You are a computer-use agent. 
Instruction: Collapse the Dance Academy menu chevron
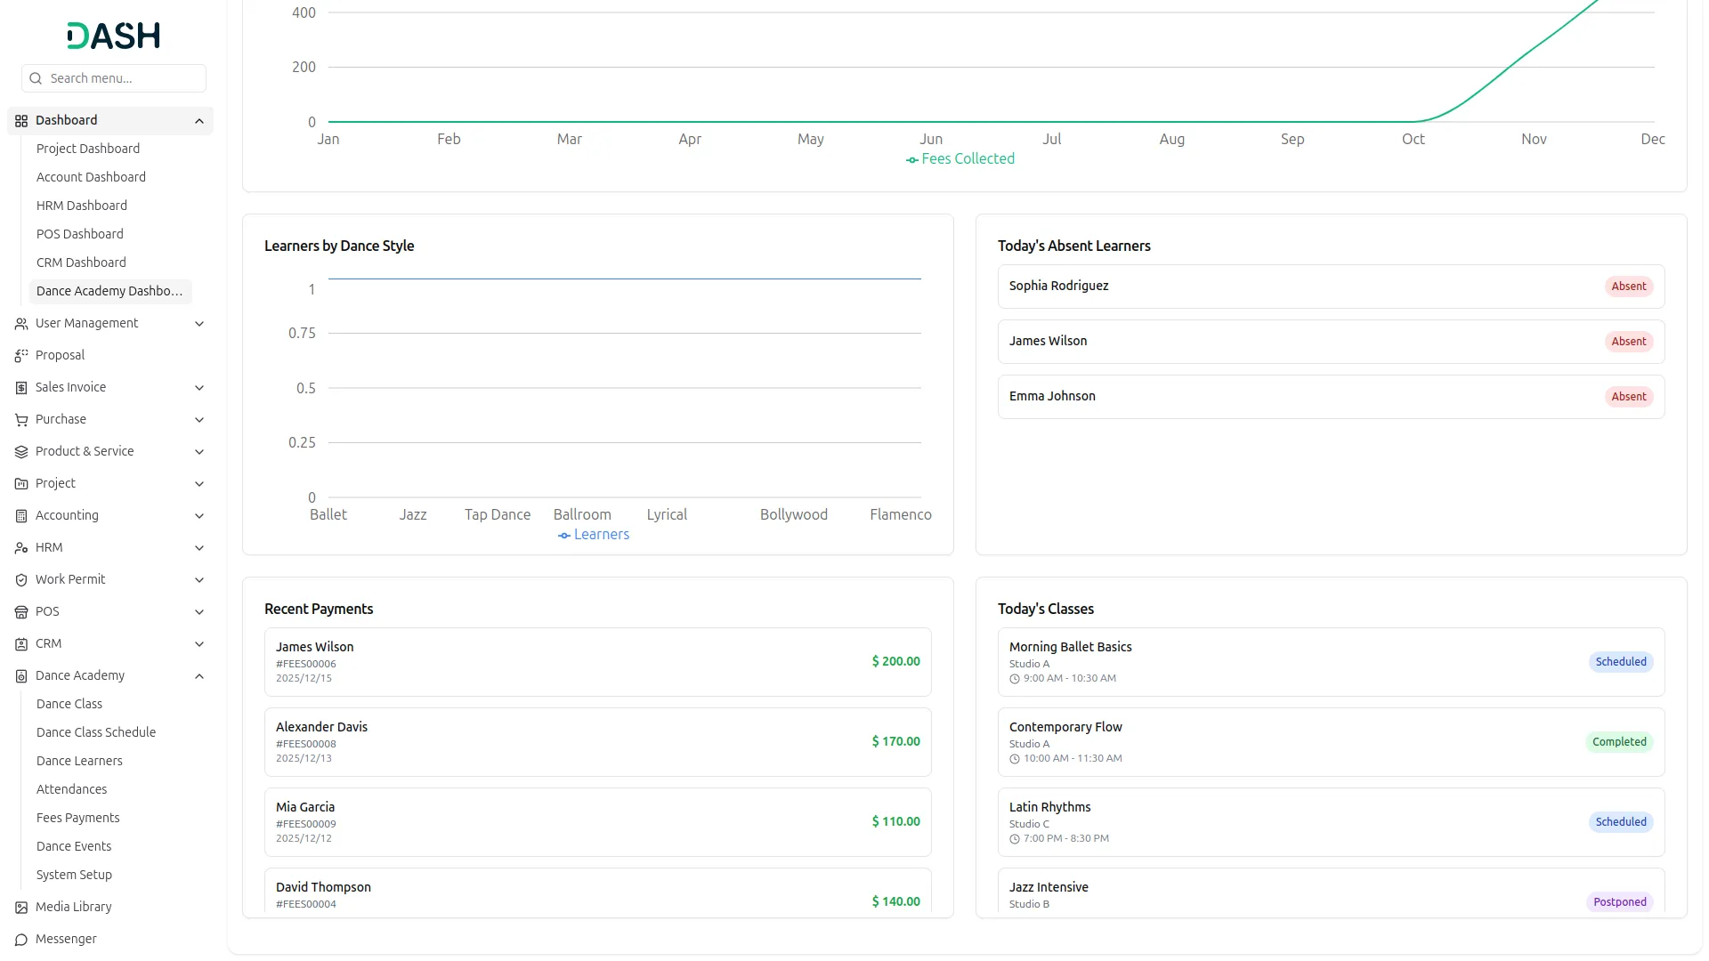[x=199, y=676]
